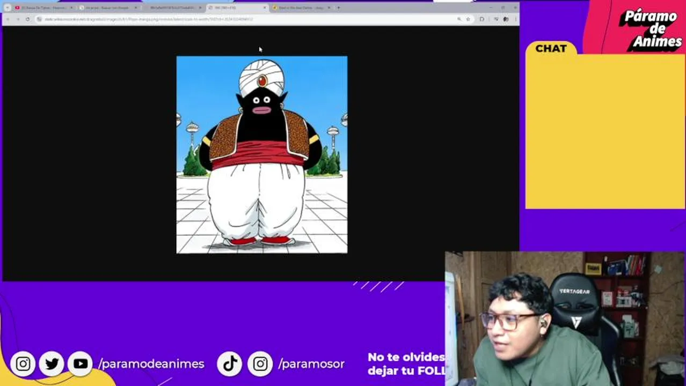Screen dimensions: 686x386
Task: Go forward in browser history
Action: click(x=18, y=19)
